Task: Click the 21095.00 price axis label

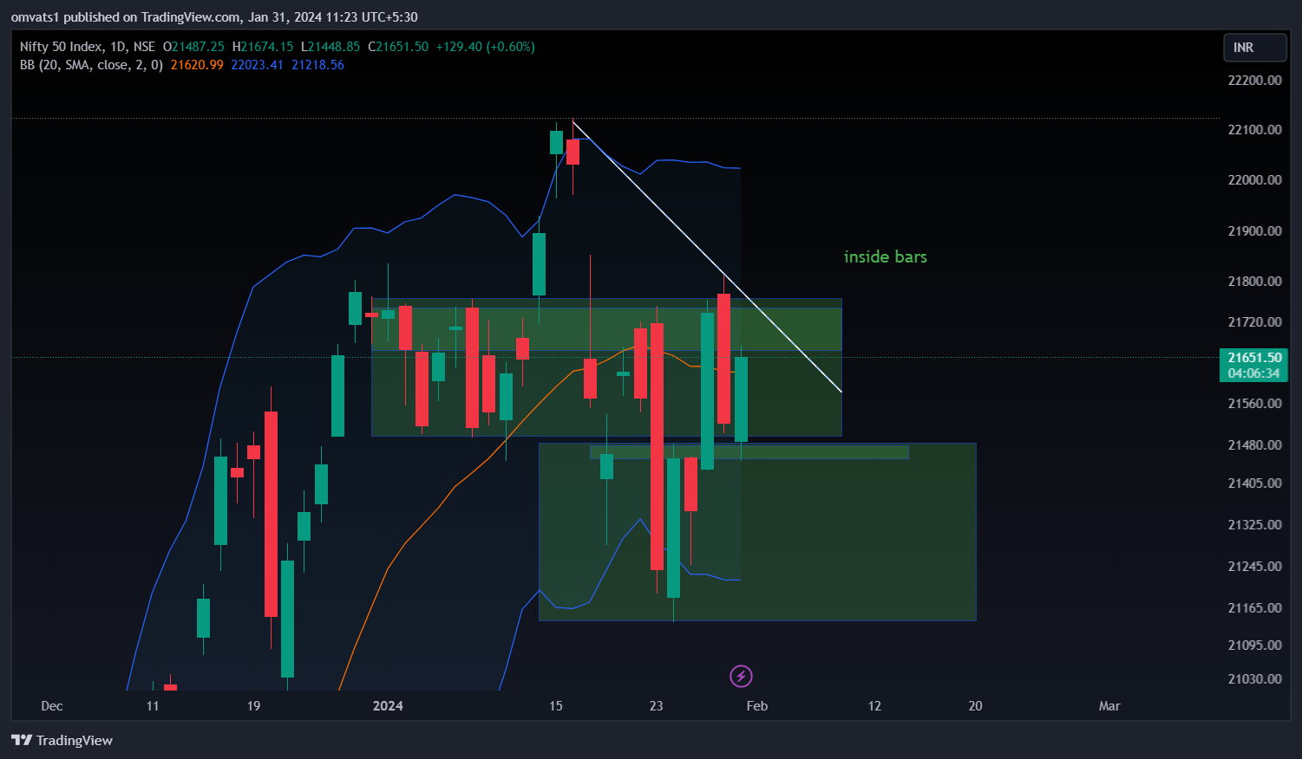Action: 1254,645
